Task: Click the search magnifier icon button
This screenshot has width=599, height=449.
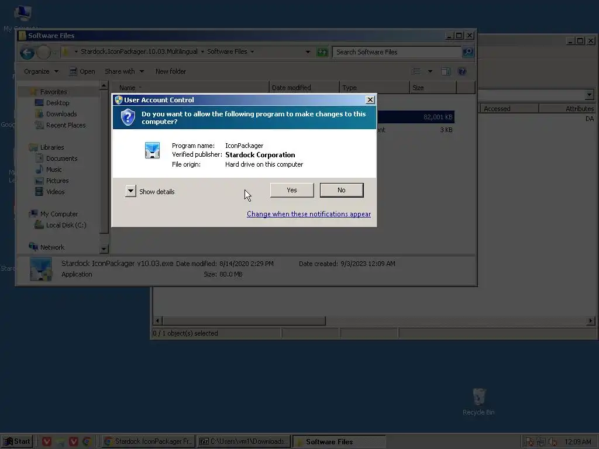Action: (x=467, y=52)
